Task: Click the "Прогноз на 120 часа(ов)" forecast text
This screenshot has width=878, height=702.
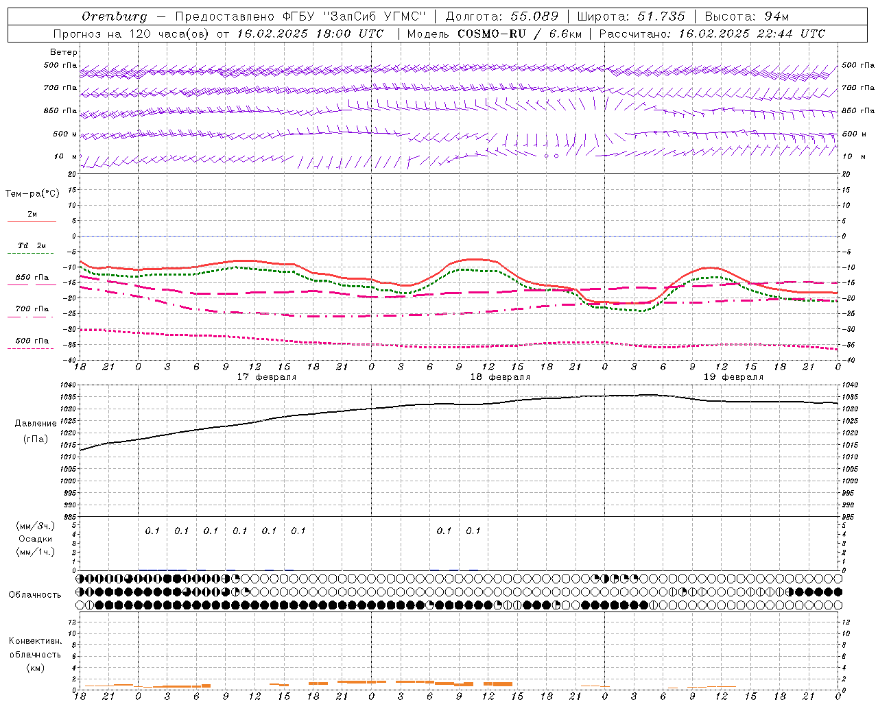Action: coord(132,34)
